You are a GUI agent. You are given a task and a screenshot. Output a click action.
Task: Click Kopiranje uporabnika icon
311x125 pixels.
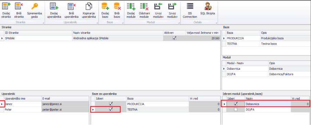(x=89, y=6)
